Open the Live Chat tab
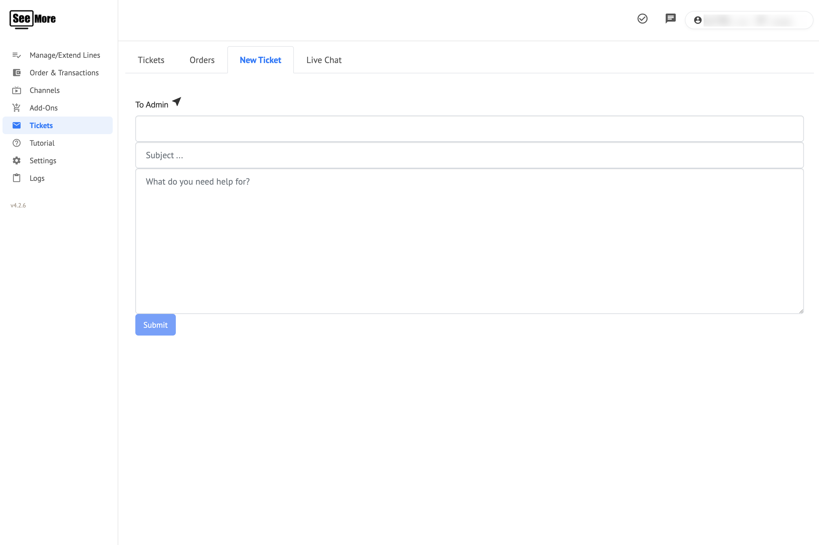Image resolution: width=819 pixels, height=545 pixels. pos(324,60)
